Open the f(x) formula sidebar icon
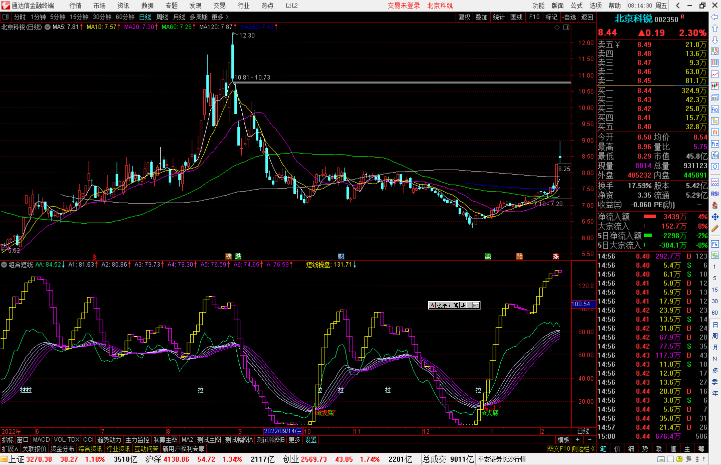Screen dimensions: 721x465 click(x=715, y=155)
